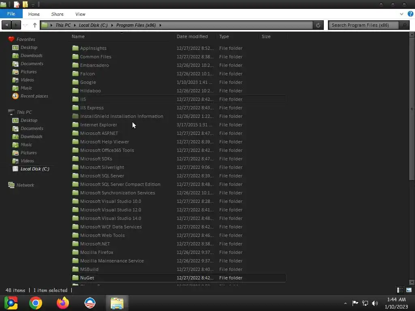415x311 pixels.
Task: Click the Forward navigation arrow
Action: click(16, 25)
